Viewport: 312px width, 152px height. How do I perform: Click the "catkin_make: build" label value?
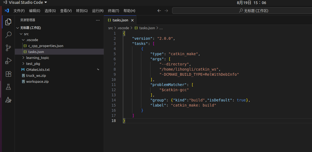[194, 105]
